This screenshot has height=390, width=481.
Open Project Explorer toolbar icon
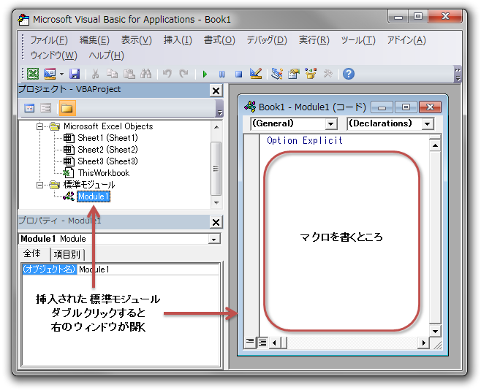(x=277, y=74)
